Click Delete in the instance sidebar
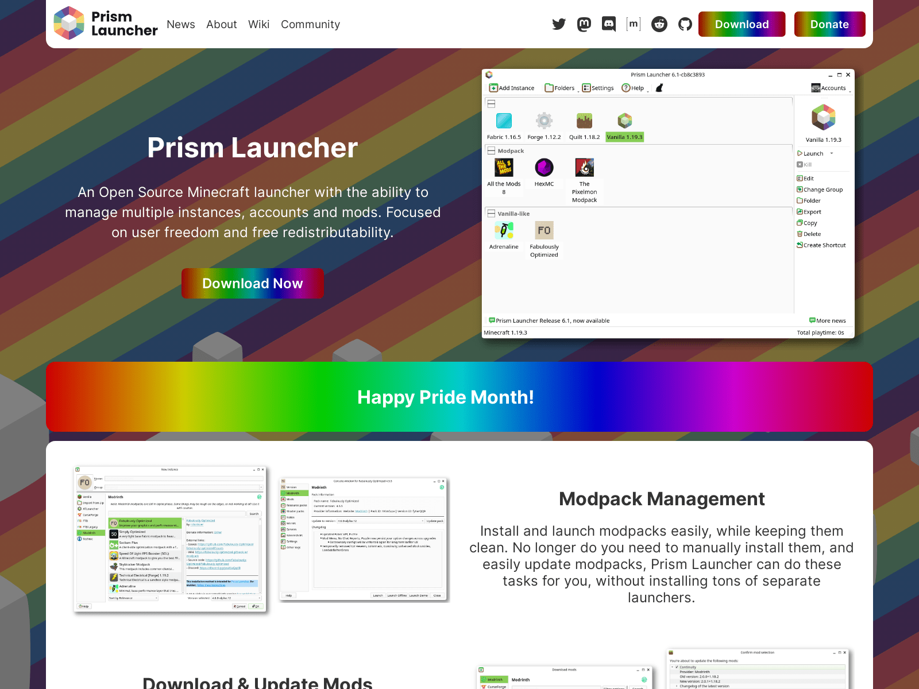The width and height of the screenshot is (919, 689). click(x=809, y=234)
